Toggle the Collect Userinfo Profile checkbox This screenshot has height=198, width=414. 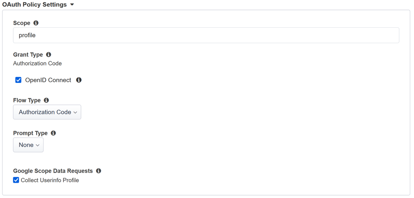16,180
